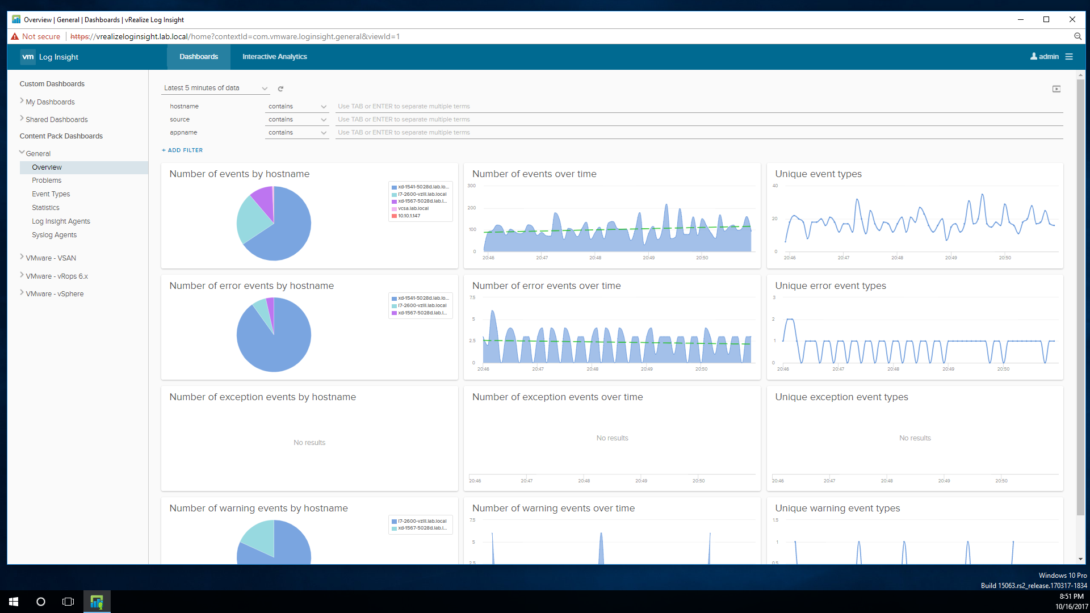Open source filter operator dropdown
The height and width of the screenshot is (613, 1090).
point(297,120)
